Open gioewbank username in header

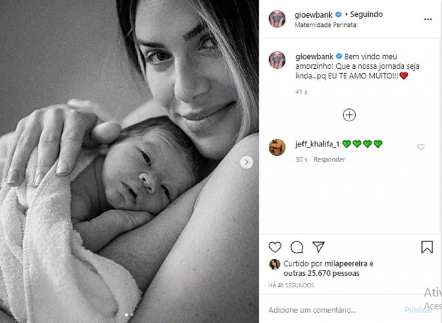(x=313, y=15)
